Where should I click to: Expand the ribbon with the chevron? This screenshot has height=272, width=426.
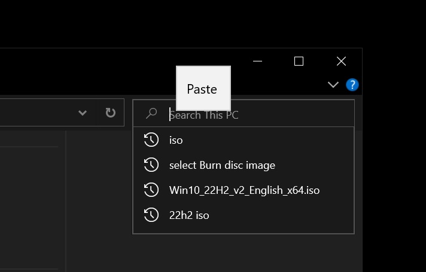pyautogui.click(x=333, y=85)
